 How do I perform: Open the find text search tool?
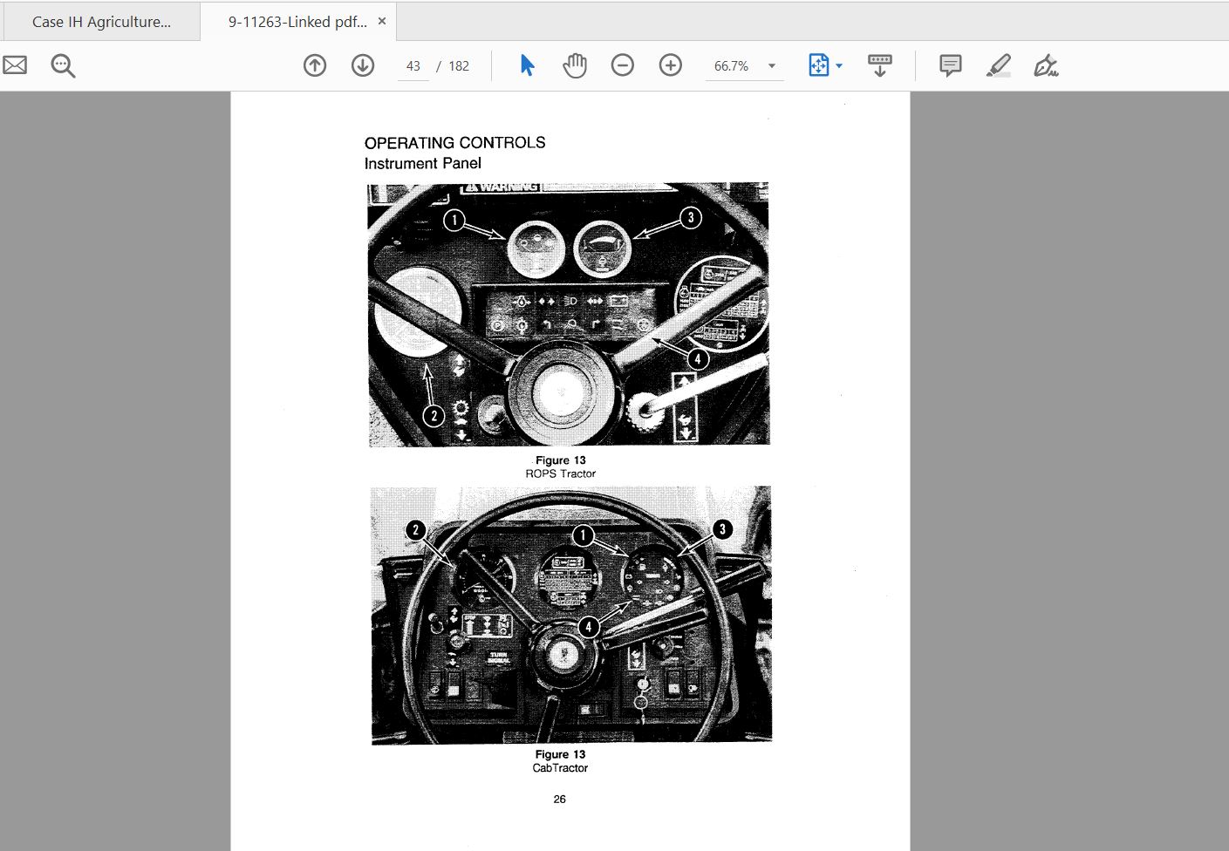(63, 65)
